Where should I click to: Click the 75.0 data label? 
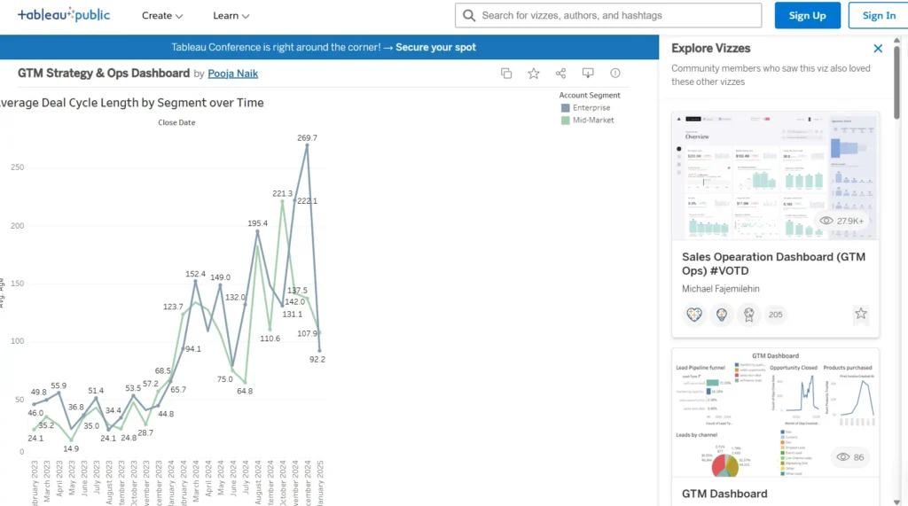[224, 379]
